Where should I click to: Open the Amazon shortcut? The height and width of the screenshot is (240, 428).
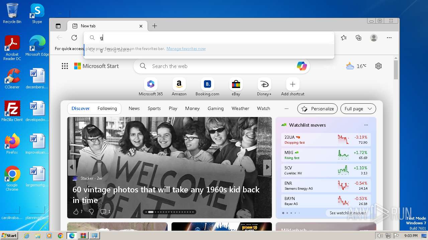(x=179, y=87)
